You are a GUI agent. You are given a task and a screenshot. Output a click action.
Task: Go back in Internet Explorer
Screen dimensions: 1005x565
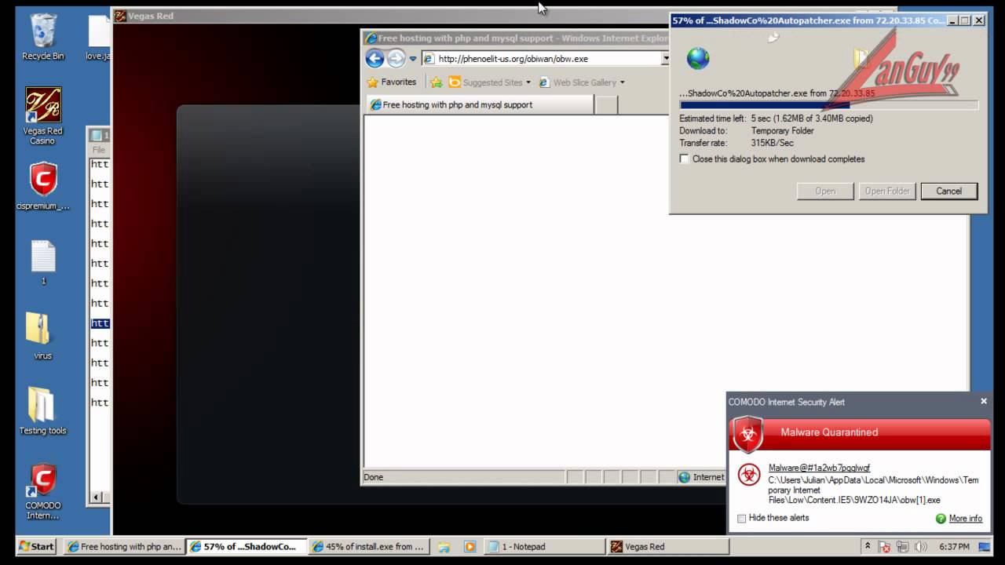coord(375,58)
